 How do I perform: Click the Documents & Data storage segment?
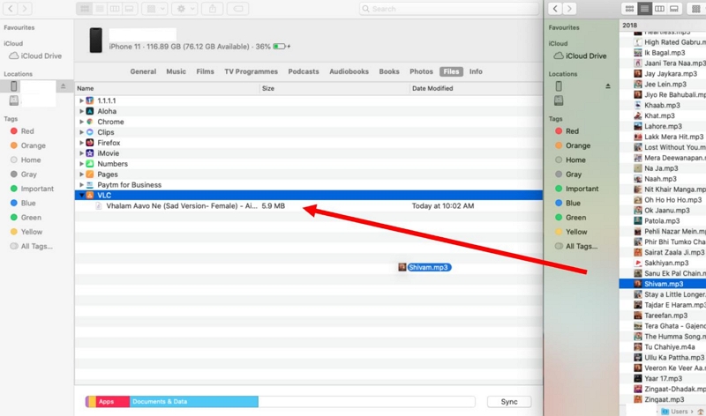(x=194, y=402)
